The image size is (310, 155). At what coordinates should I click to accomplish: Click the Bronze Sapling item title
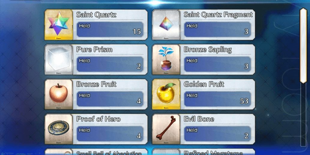[x=208, y=49]
